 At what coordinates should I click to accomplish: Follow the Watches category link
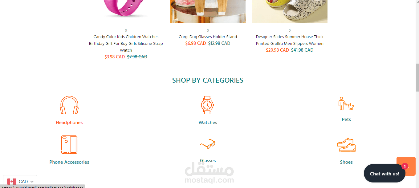click(208, 123)
